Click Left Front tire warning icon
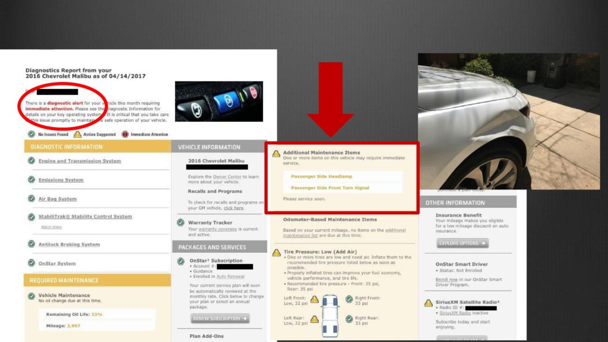Image resolution: width=608 pixels, height=342 pixels. (x=315, y=299)
